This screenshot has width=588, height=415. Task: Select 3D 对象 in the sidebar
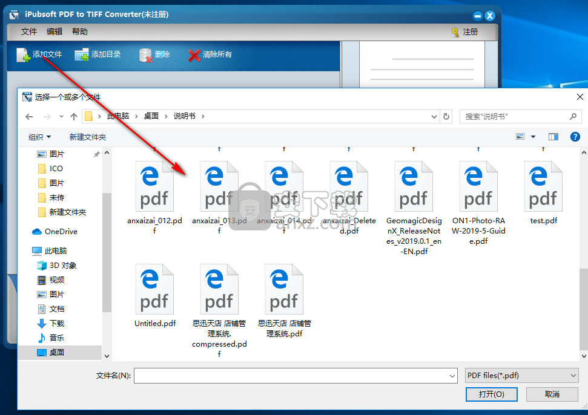pyautogui.click(x=57, y=266)
